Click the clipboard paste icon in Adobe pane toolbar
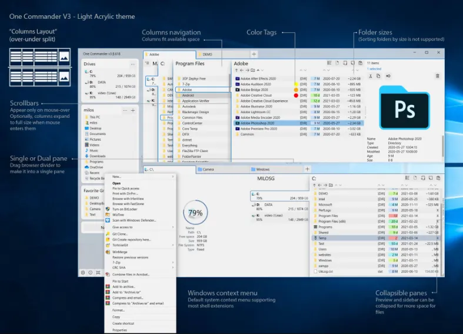The width and height of the screenshot is (463, 334). pos(360,62)
